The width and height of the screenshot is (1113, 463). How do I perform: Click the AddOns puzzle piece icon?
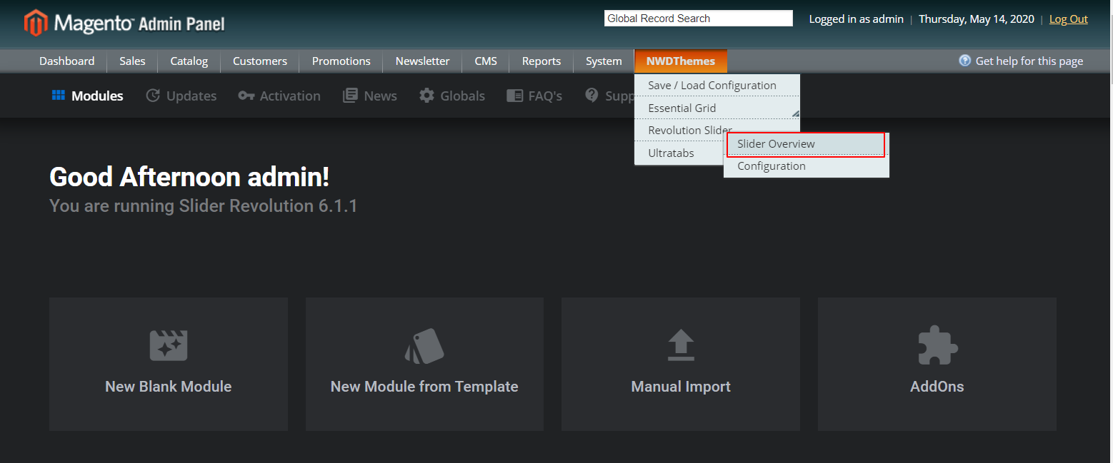coord(937,345)
